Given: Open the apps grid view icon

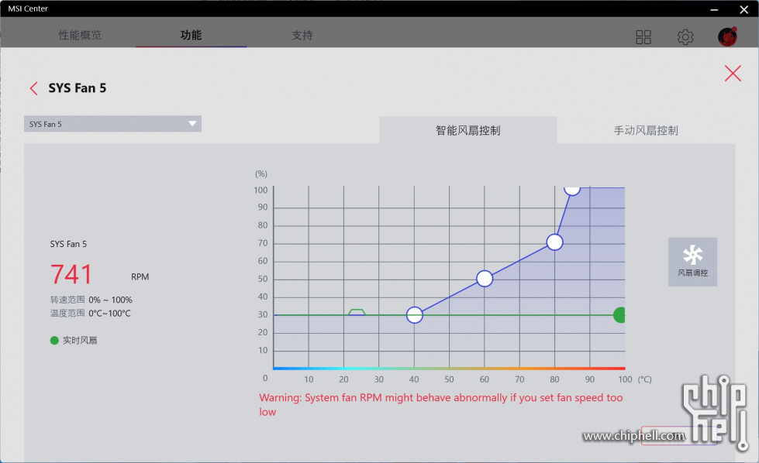Looking at the screenshot, I should (x=643, y=36).
